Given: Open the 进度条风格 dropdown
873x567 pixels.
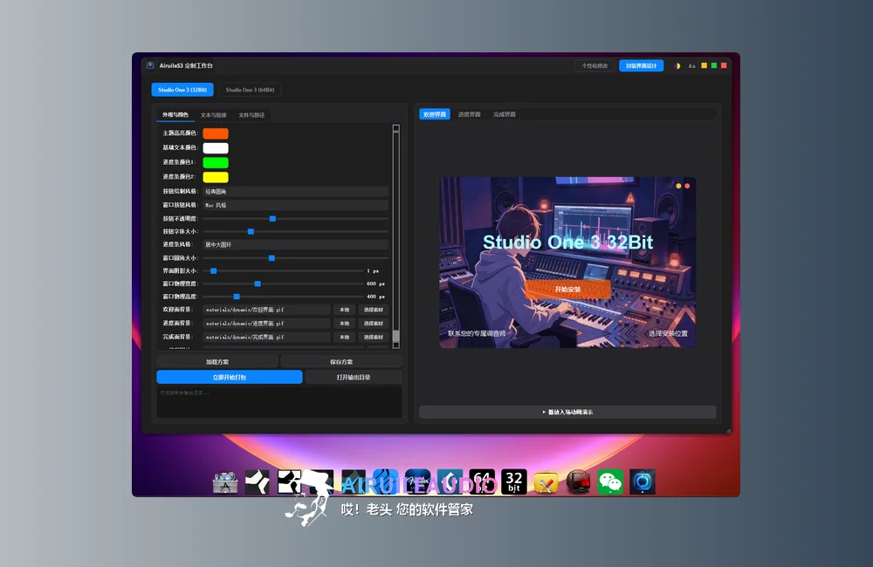Looking at the screenshot, I should (296, 245).
